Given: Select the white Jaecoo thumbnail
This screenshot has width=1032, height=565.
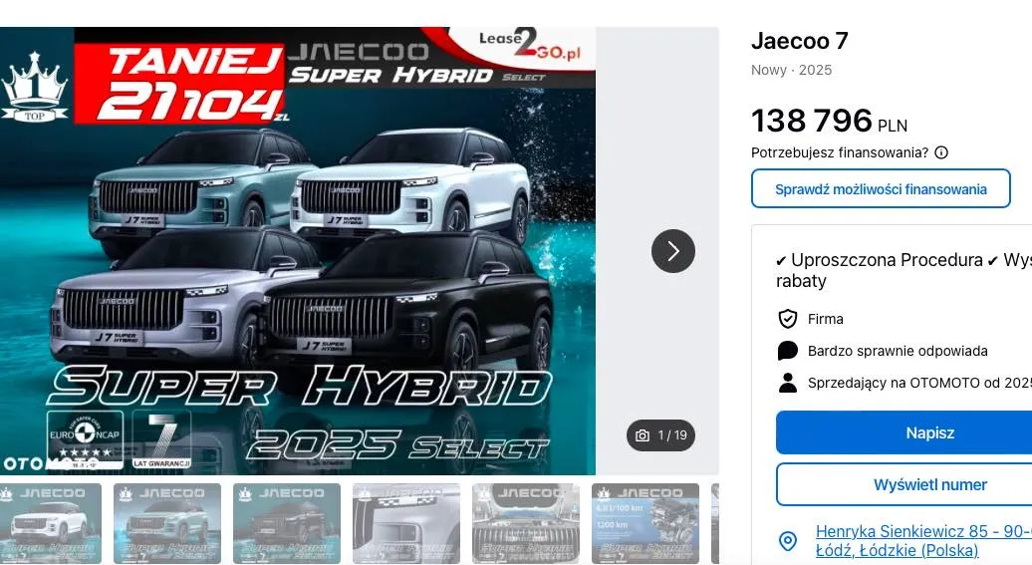Looking at the screenshot, I should [51, 523].
